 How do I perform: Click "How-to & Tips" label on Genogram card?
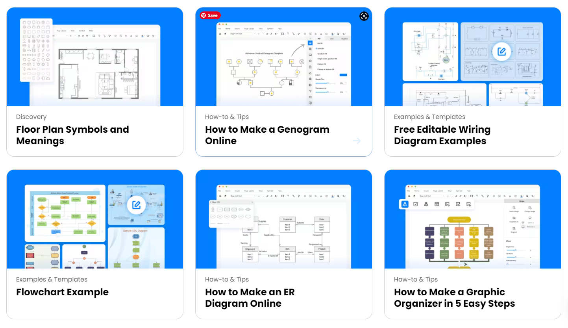(227, 117)
